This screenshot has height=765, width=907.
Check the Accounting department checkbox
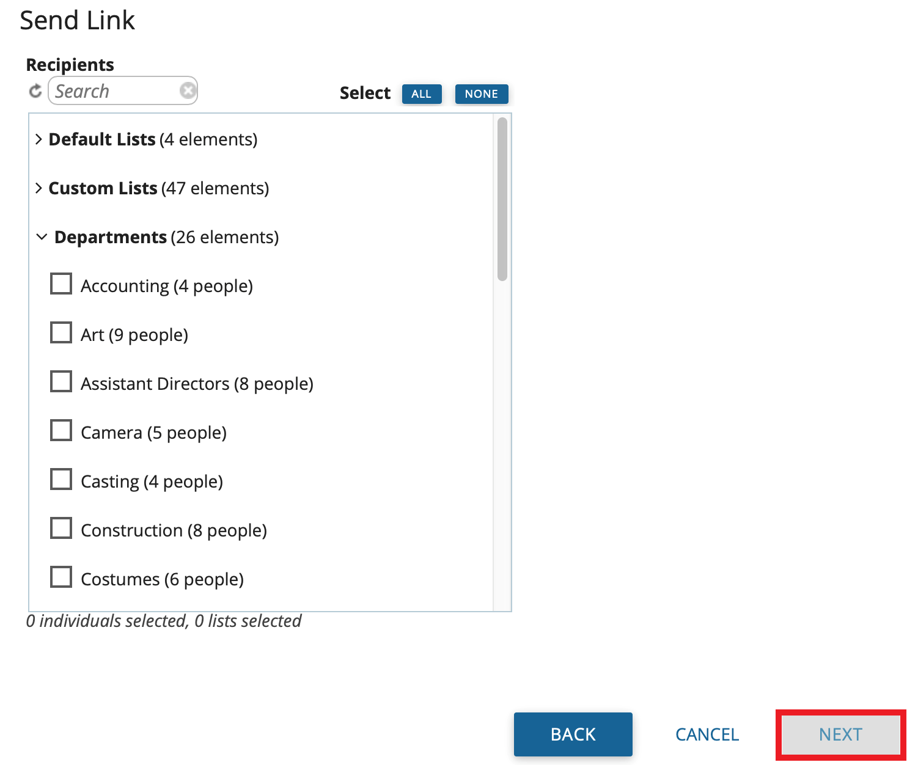point(61,284)
